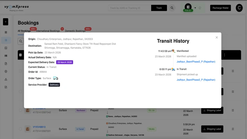Click the Delhivery service provider badge
247x139 pixels.
tap(54, 85)
